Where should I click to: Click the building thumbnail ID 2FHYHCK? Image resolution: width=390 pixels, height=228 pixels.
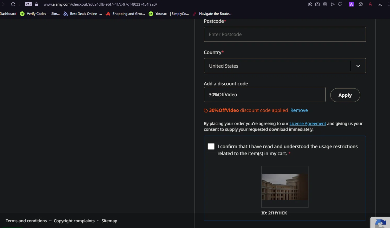(285, 187)
